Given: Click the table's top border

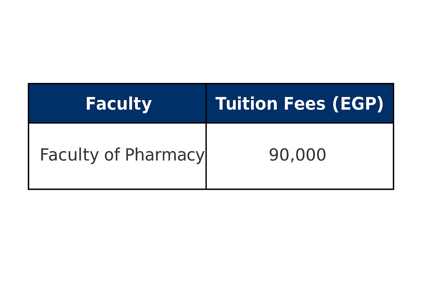Looking at the screenshot, I should pos(211,83).
